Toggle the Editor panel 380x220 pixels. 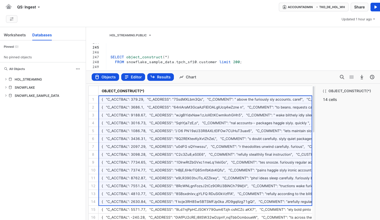(133, 77)
